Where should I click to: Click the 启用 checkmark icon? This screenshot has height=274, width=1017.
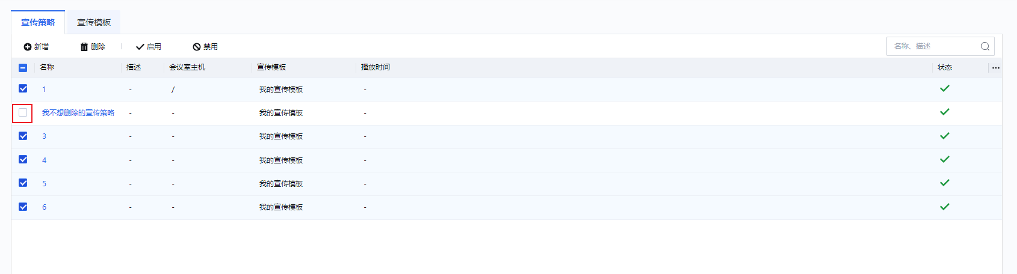pos(140,47)
